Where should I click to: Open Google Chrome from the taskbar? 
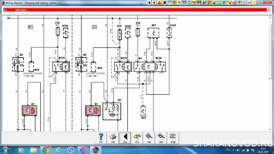45,150
